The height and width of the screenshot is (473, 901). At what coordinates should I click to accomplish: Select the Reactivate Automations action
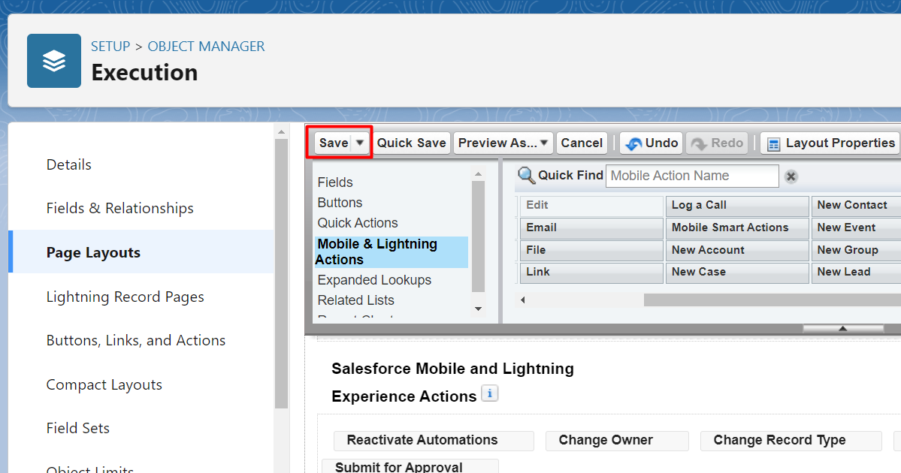tap(422, 440)
